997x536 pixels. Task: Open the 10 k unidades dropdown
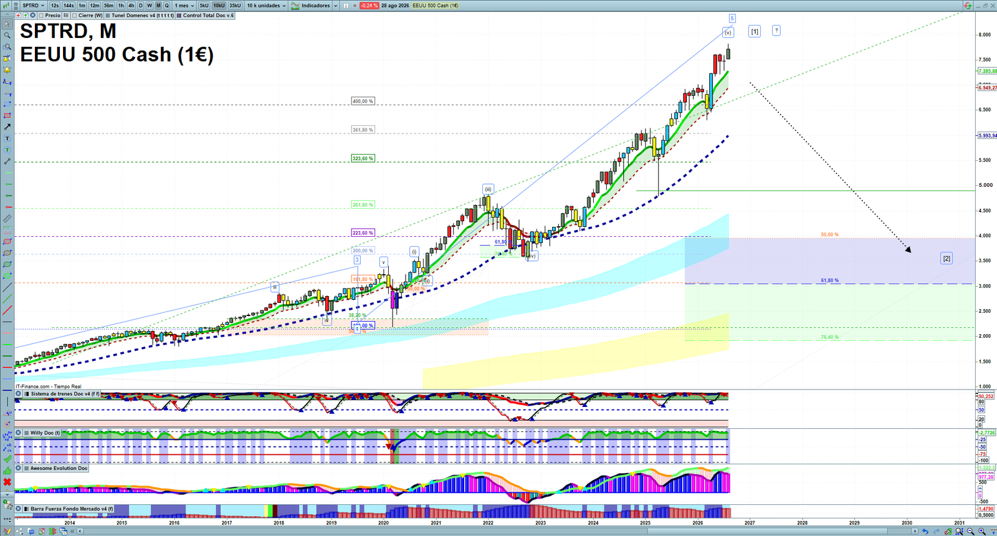(266, 6)
